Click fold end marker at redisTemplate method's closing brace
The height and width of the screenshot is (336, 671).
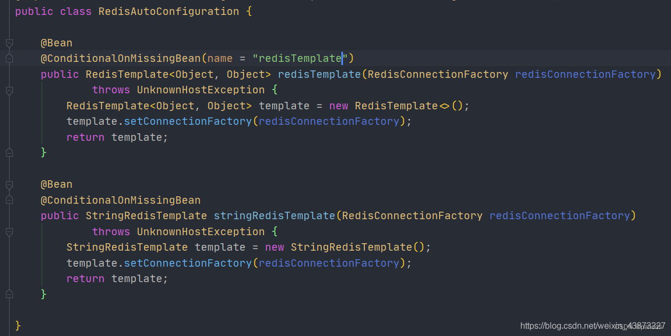tap(9, 153)
